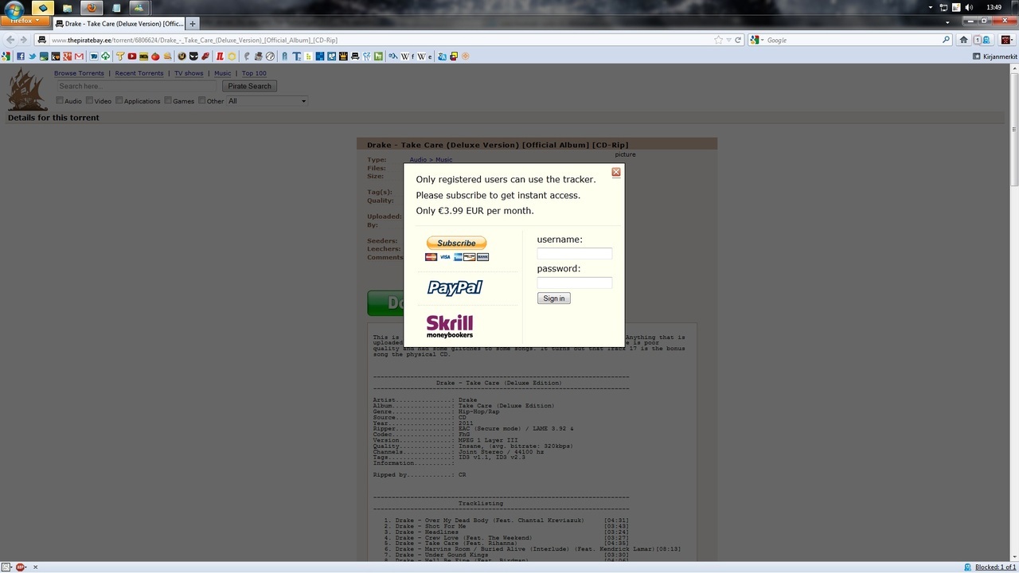Open the Audio > Music category link
This screenshot has height=573, width=1019.
[431, 160]
